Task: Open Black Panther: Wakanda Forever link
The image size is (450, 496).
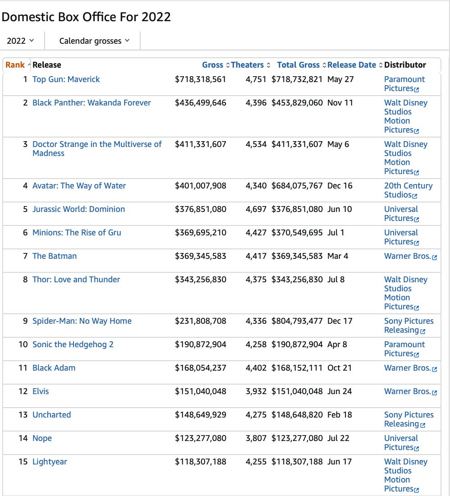Action: (92, 103)
